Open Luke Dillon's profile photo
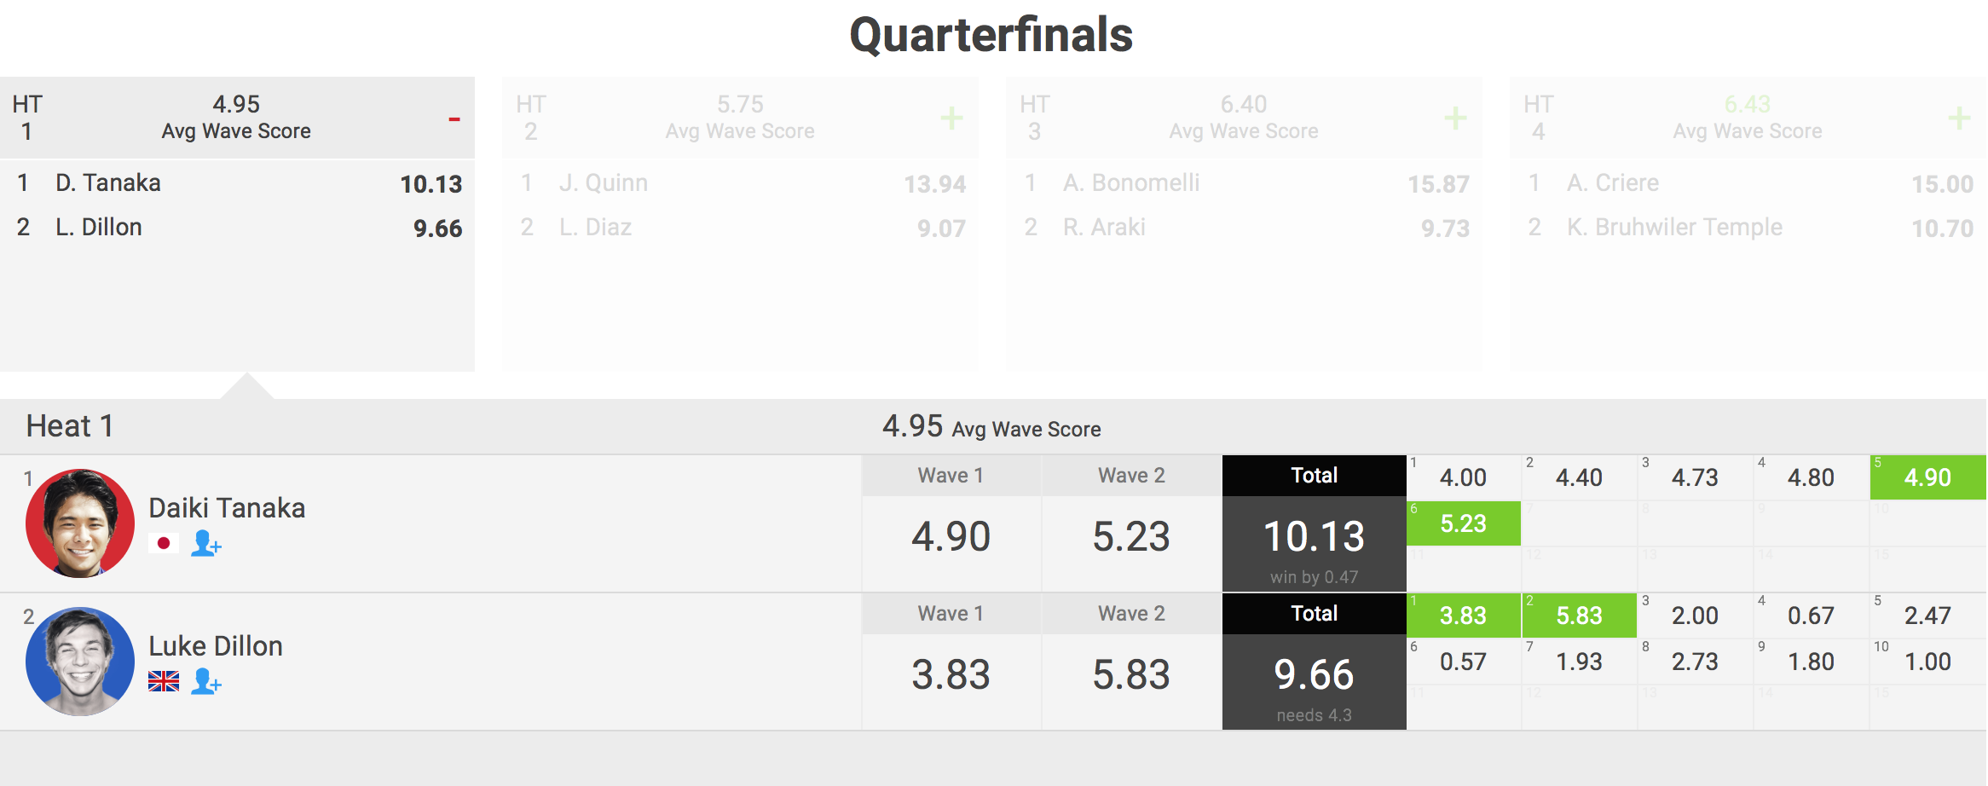 pyautogui.click(x=80, y=662)
